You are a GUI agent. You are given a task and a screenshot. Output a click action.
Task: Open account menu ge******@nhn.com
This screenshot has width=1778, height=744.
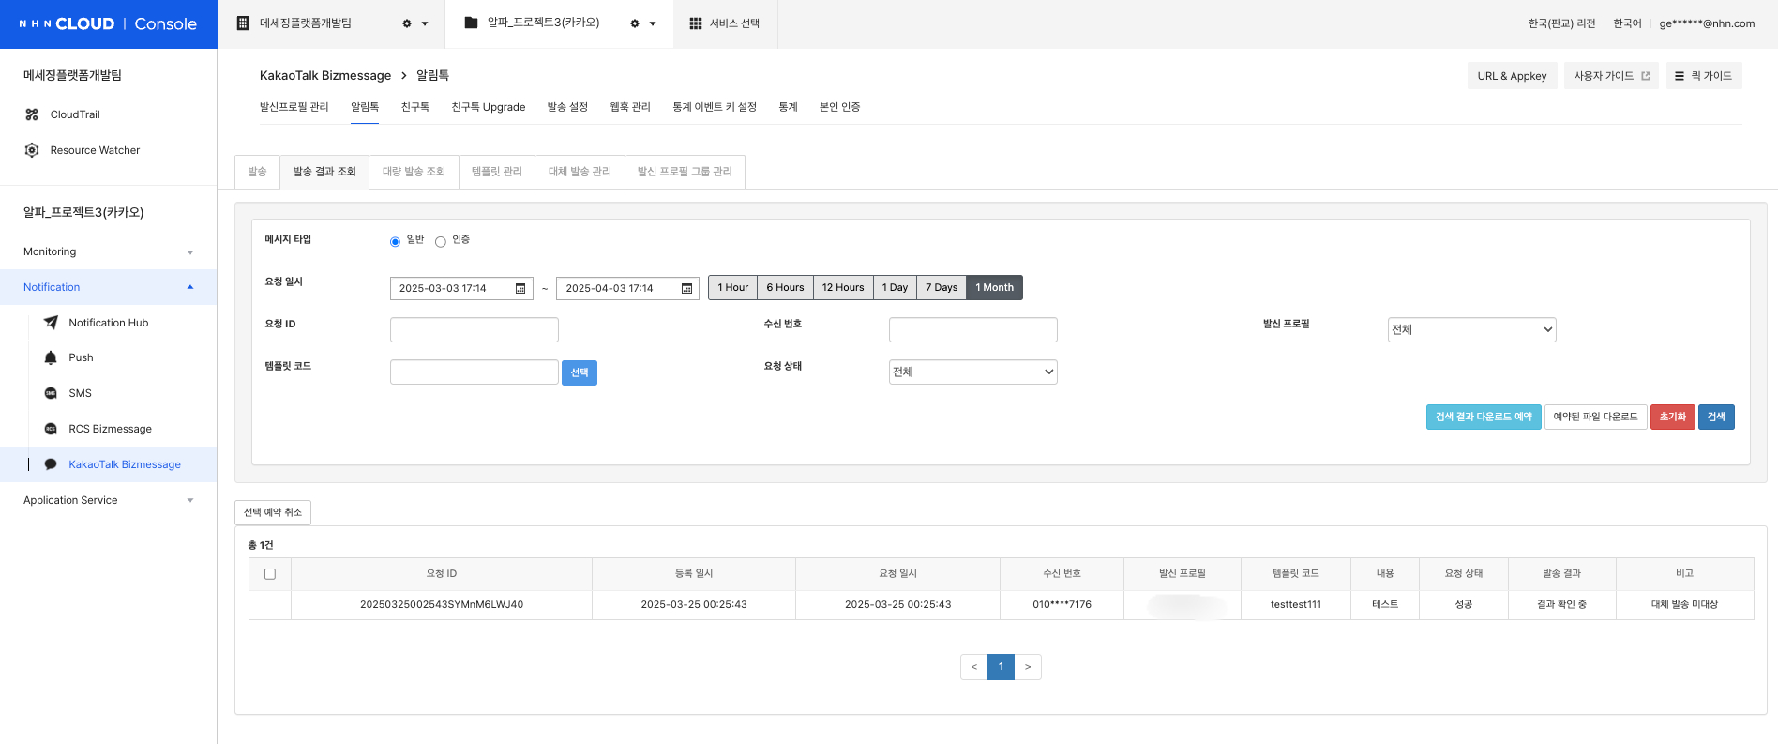(x=1707, y=23)
